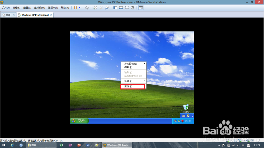
Task: Open 排列图标 submenu in context menu
Action: (133, 64)
